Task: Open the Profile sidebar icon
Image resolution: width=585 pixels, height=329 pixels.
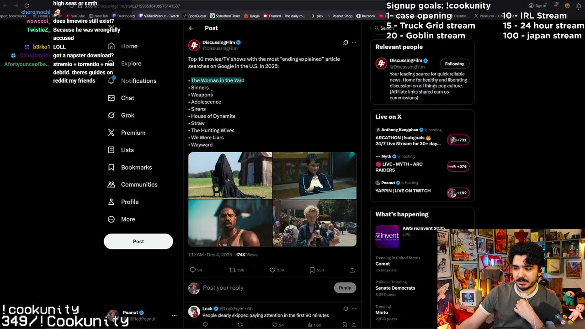Action: click(x=111, y=202)
